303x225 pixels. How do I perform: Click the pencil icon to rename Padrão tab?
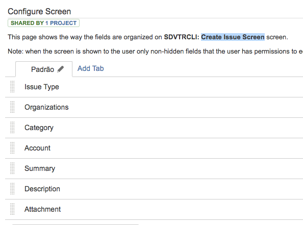click(x=61, y=69)
